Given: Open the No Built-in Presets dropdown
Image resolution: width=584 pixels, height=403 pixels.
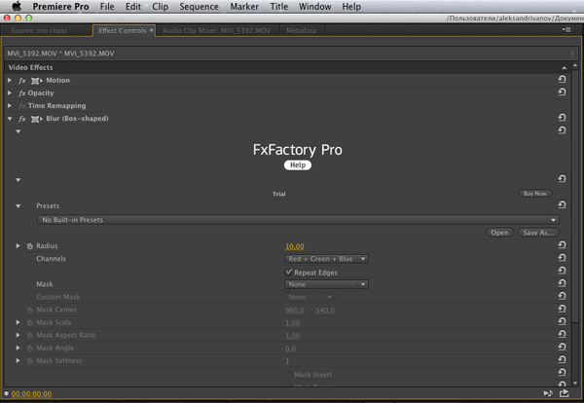Looking at the screenshot, I should pos(298,220).
